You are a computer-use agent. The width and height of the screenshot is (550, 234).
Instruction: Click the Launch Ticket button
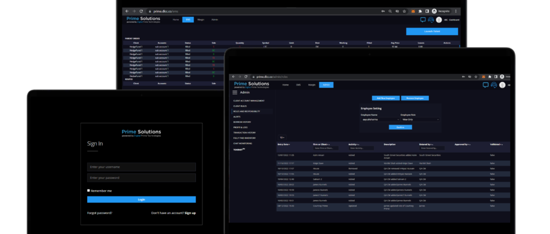tap(432, 31)
